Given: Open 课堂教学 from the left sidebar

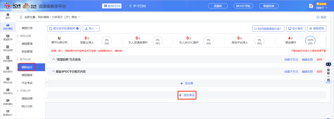Looking at the screenshot, I should (x=8, y=37).
